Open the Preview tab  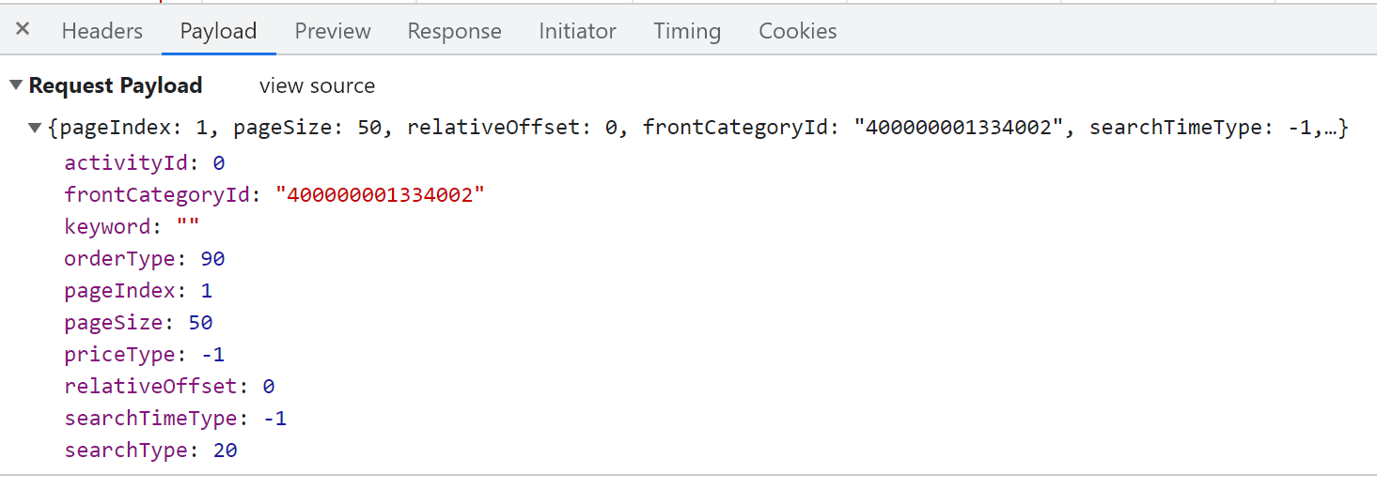[333, 31]
